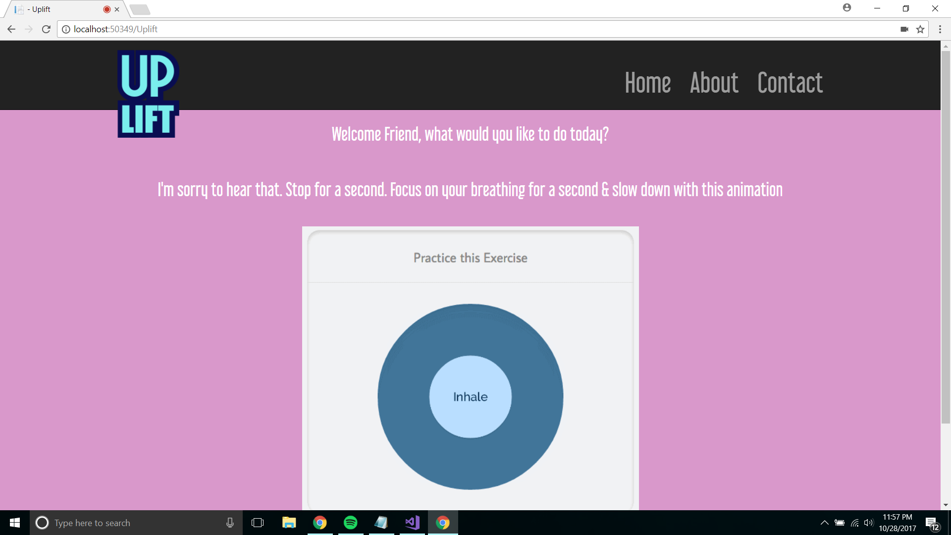Image resolution: width=951 pixels, height=535 pixels.
Task: Close the Uplift browser tab
Action: (x=117, y=9)
